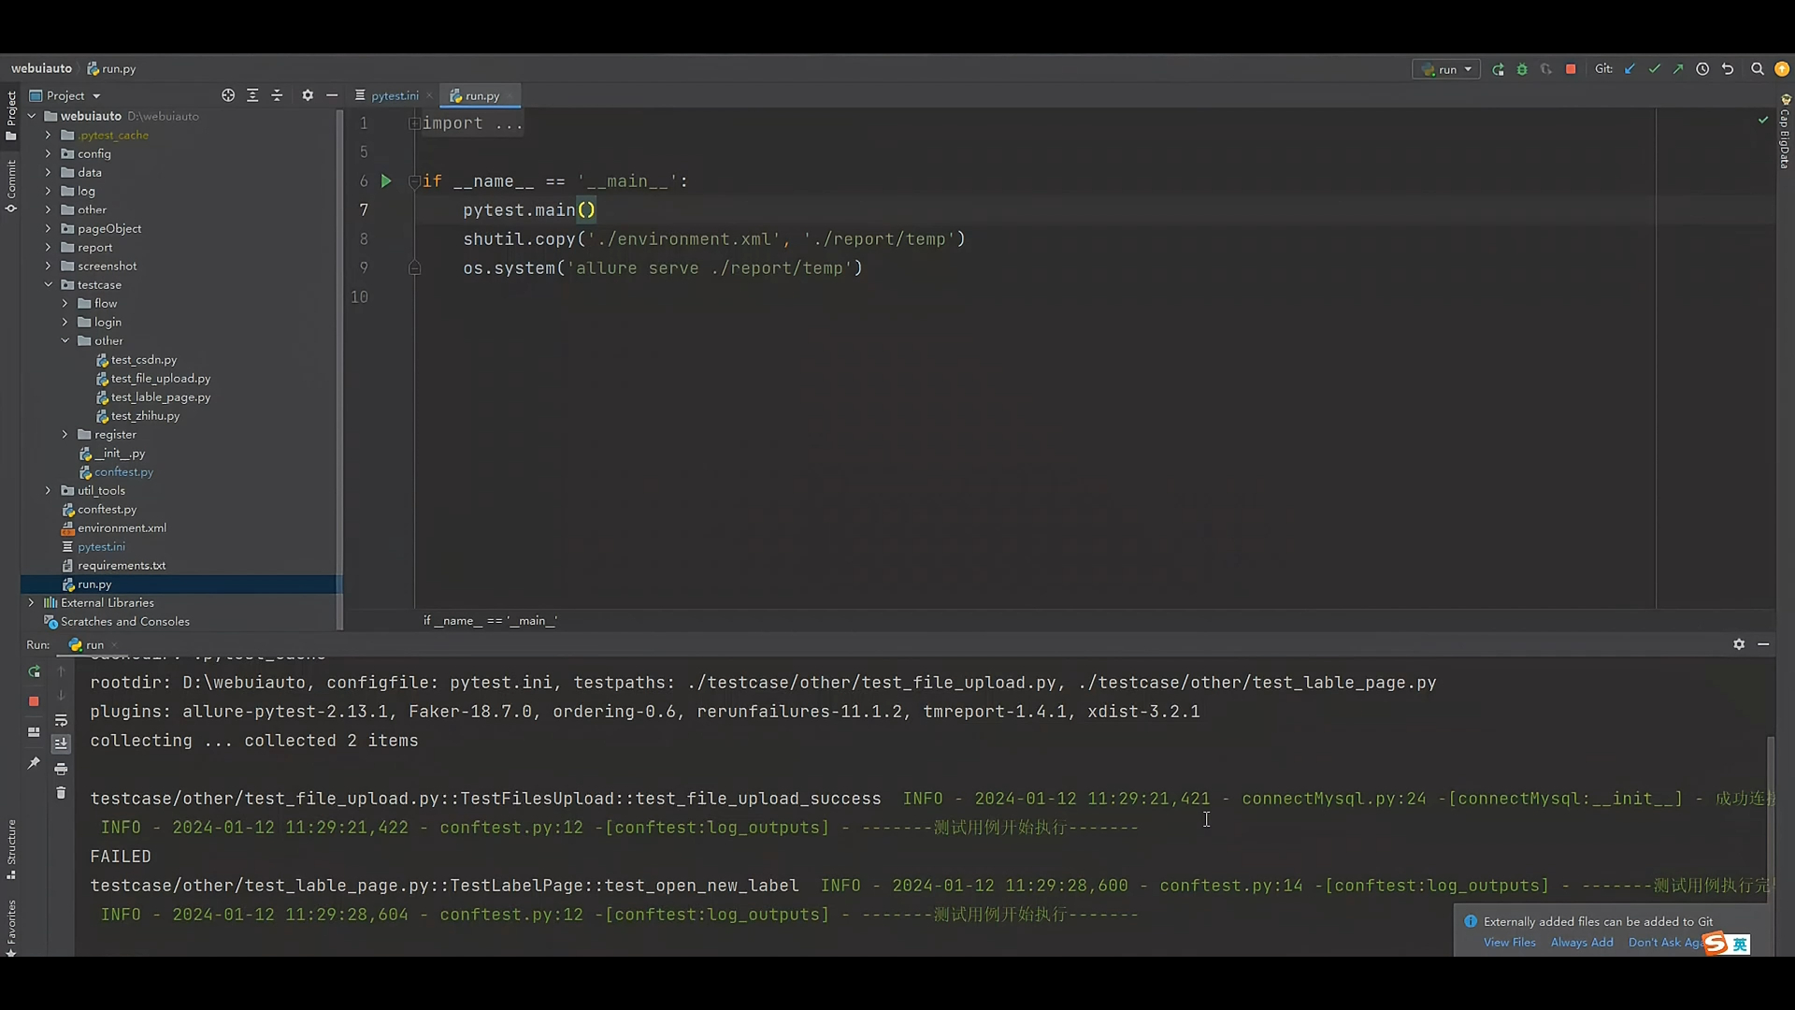Click Git push arrow icon
Image resolution: width=1795 pixels, height=1010 pixels.
coord(1678,69)
